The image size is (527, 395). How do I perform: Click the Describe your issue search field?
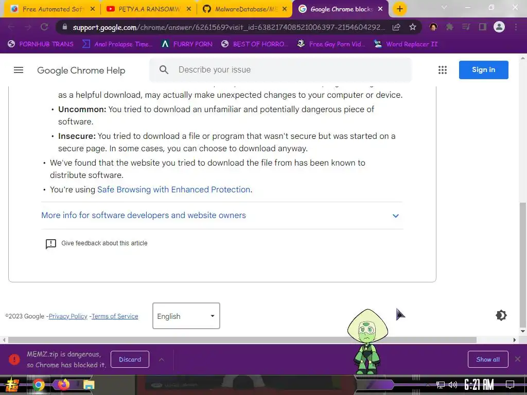(x=280, y=70)
